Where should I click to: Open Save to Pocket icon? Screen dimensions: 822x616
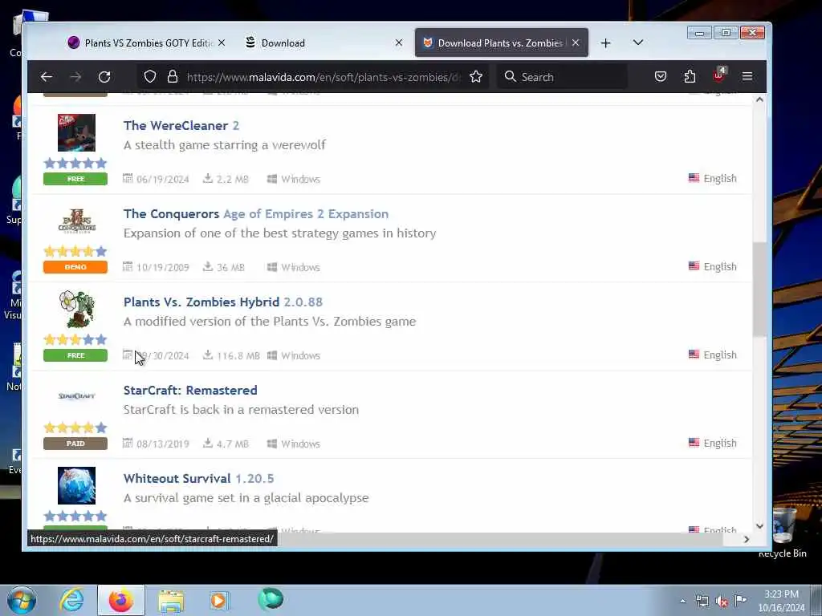click(661, 77)
